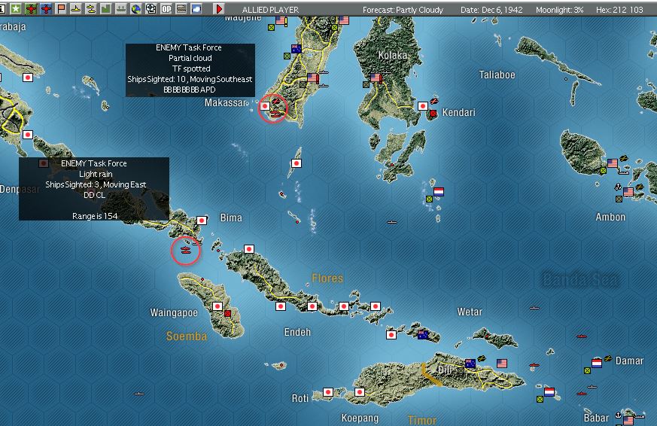The height and width of the screenshot is (426, 657).
Task: Click the white star icon in toolbar
Action: [x=16, y=8]
